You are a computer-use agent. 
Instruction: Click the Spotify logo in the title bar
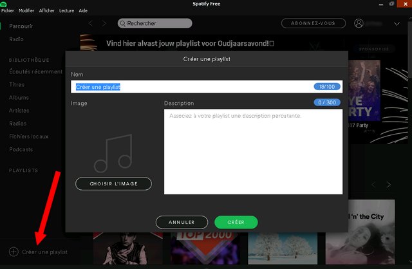[x=4, y=4]
